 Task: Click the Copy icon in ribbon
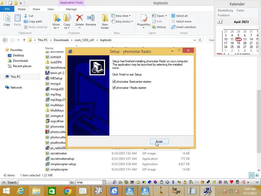[x=7, y=20]
